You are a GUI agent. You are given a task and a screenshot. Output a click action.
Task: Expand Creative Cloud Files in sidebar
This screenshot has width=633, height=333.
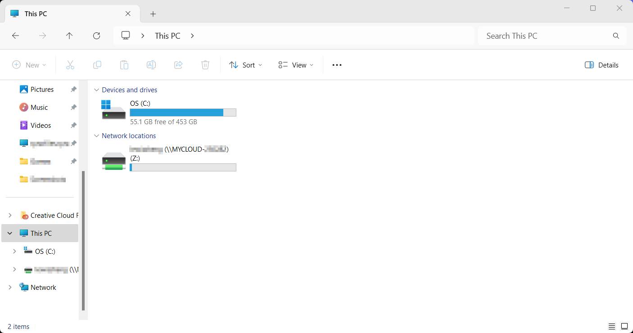10,216
